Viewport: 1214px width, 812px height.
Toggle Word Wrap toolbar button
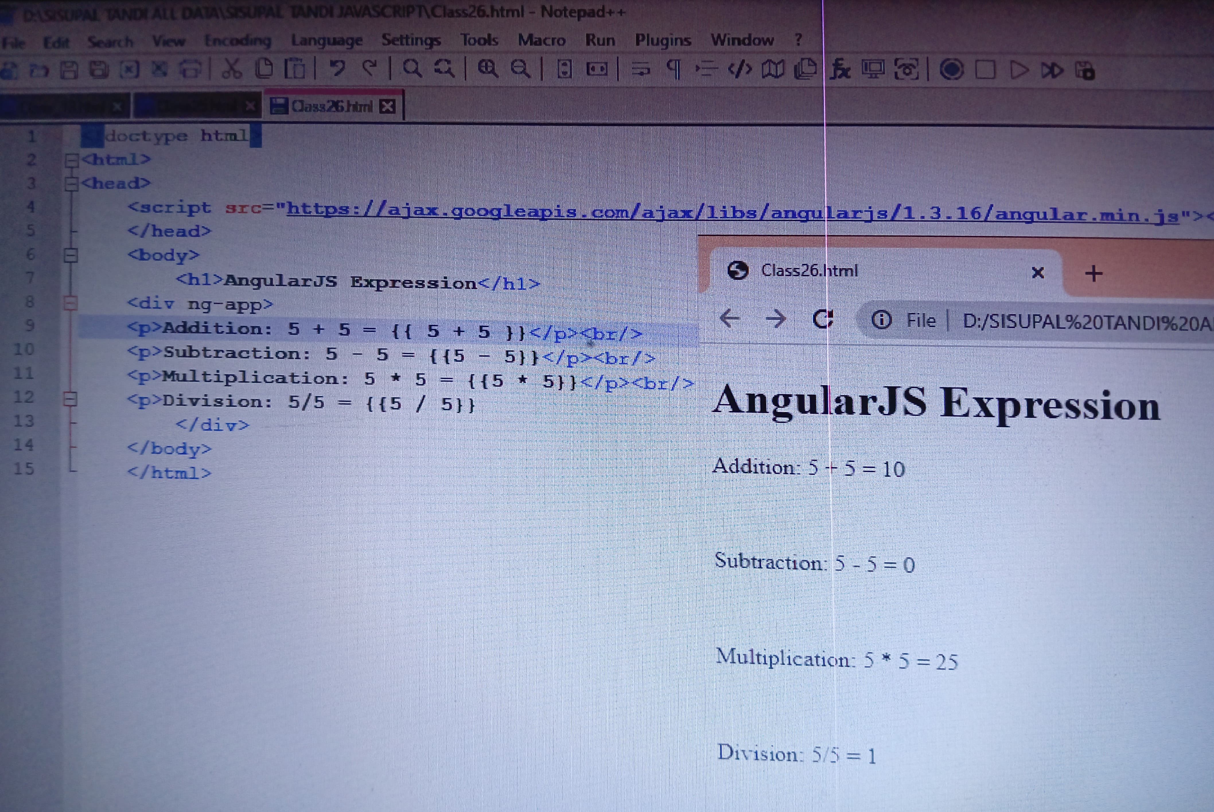tap(641, 69)
